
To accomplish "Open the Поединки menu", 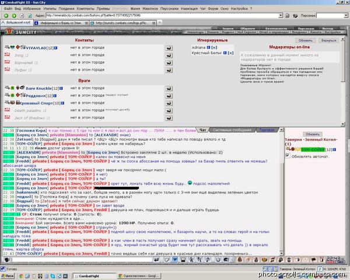I will click(66, 9).
